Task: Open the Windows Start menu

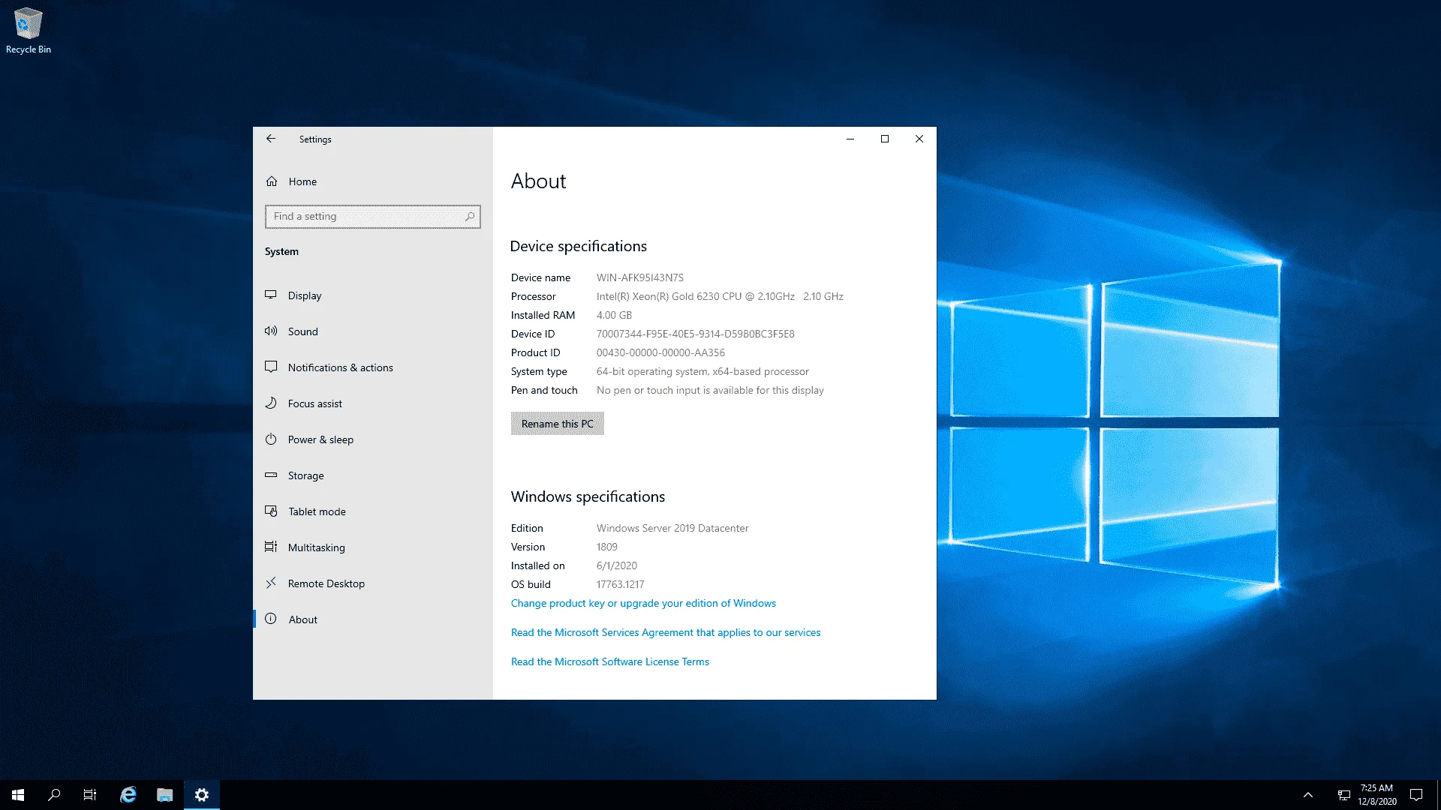Action: pyautogui.click(x=18, y=795)
